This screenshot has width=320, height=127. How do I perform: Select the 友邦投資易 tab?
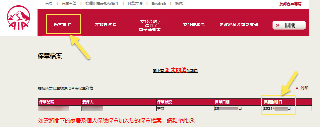pos(105,25)
